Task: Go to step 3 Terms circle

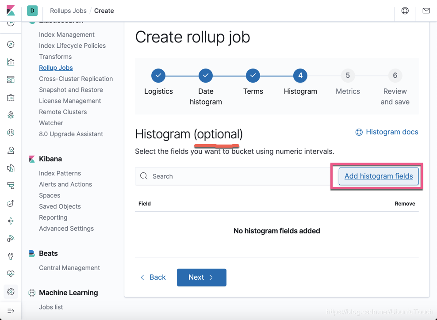Action: tap(253, 76)
